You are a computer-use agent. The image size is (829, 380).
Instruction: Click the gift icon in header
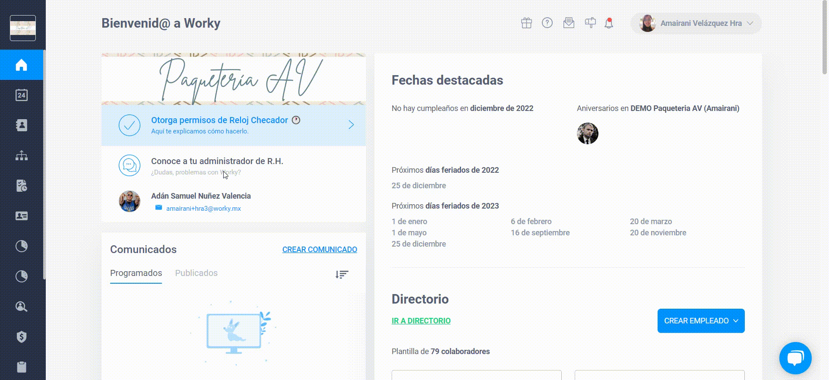tap(526, 23)
